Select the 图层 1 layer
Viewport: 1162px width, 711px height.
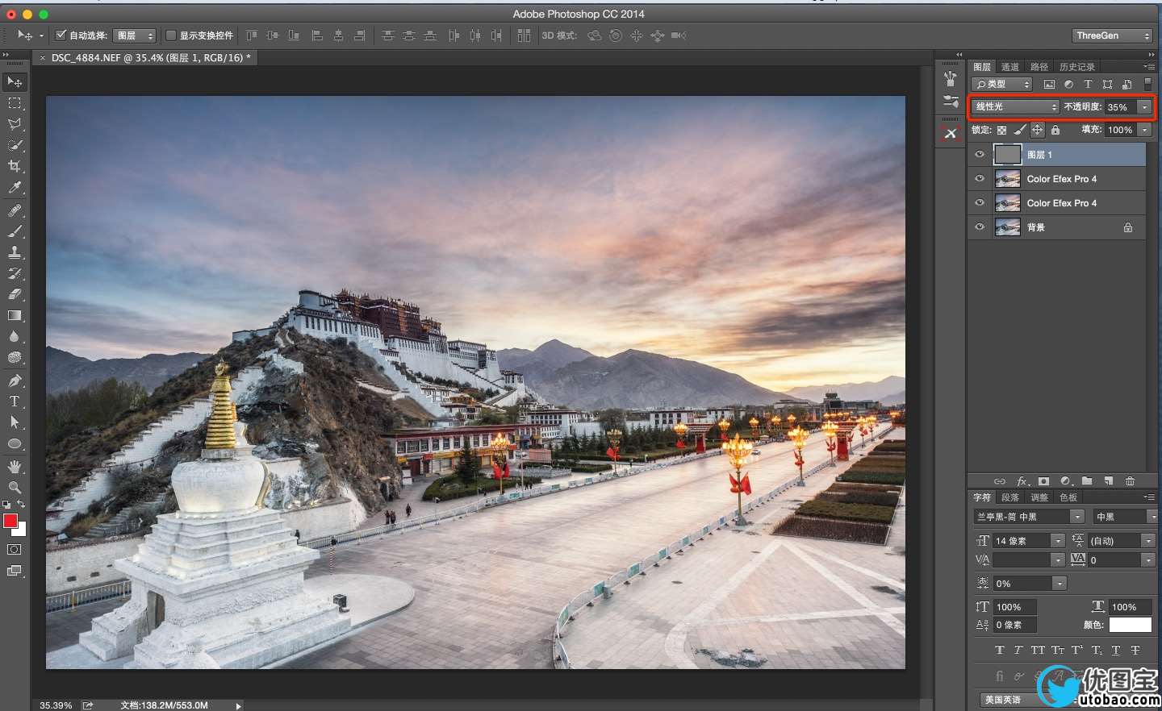[1061, 155]
